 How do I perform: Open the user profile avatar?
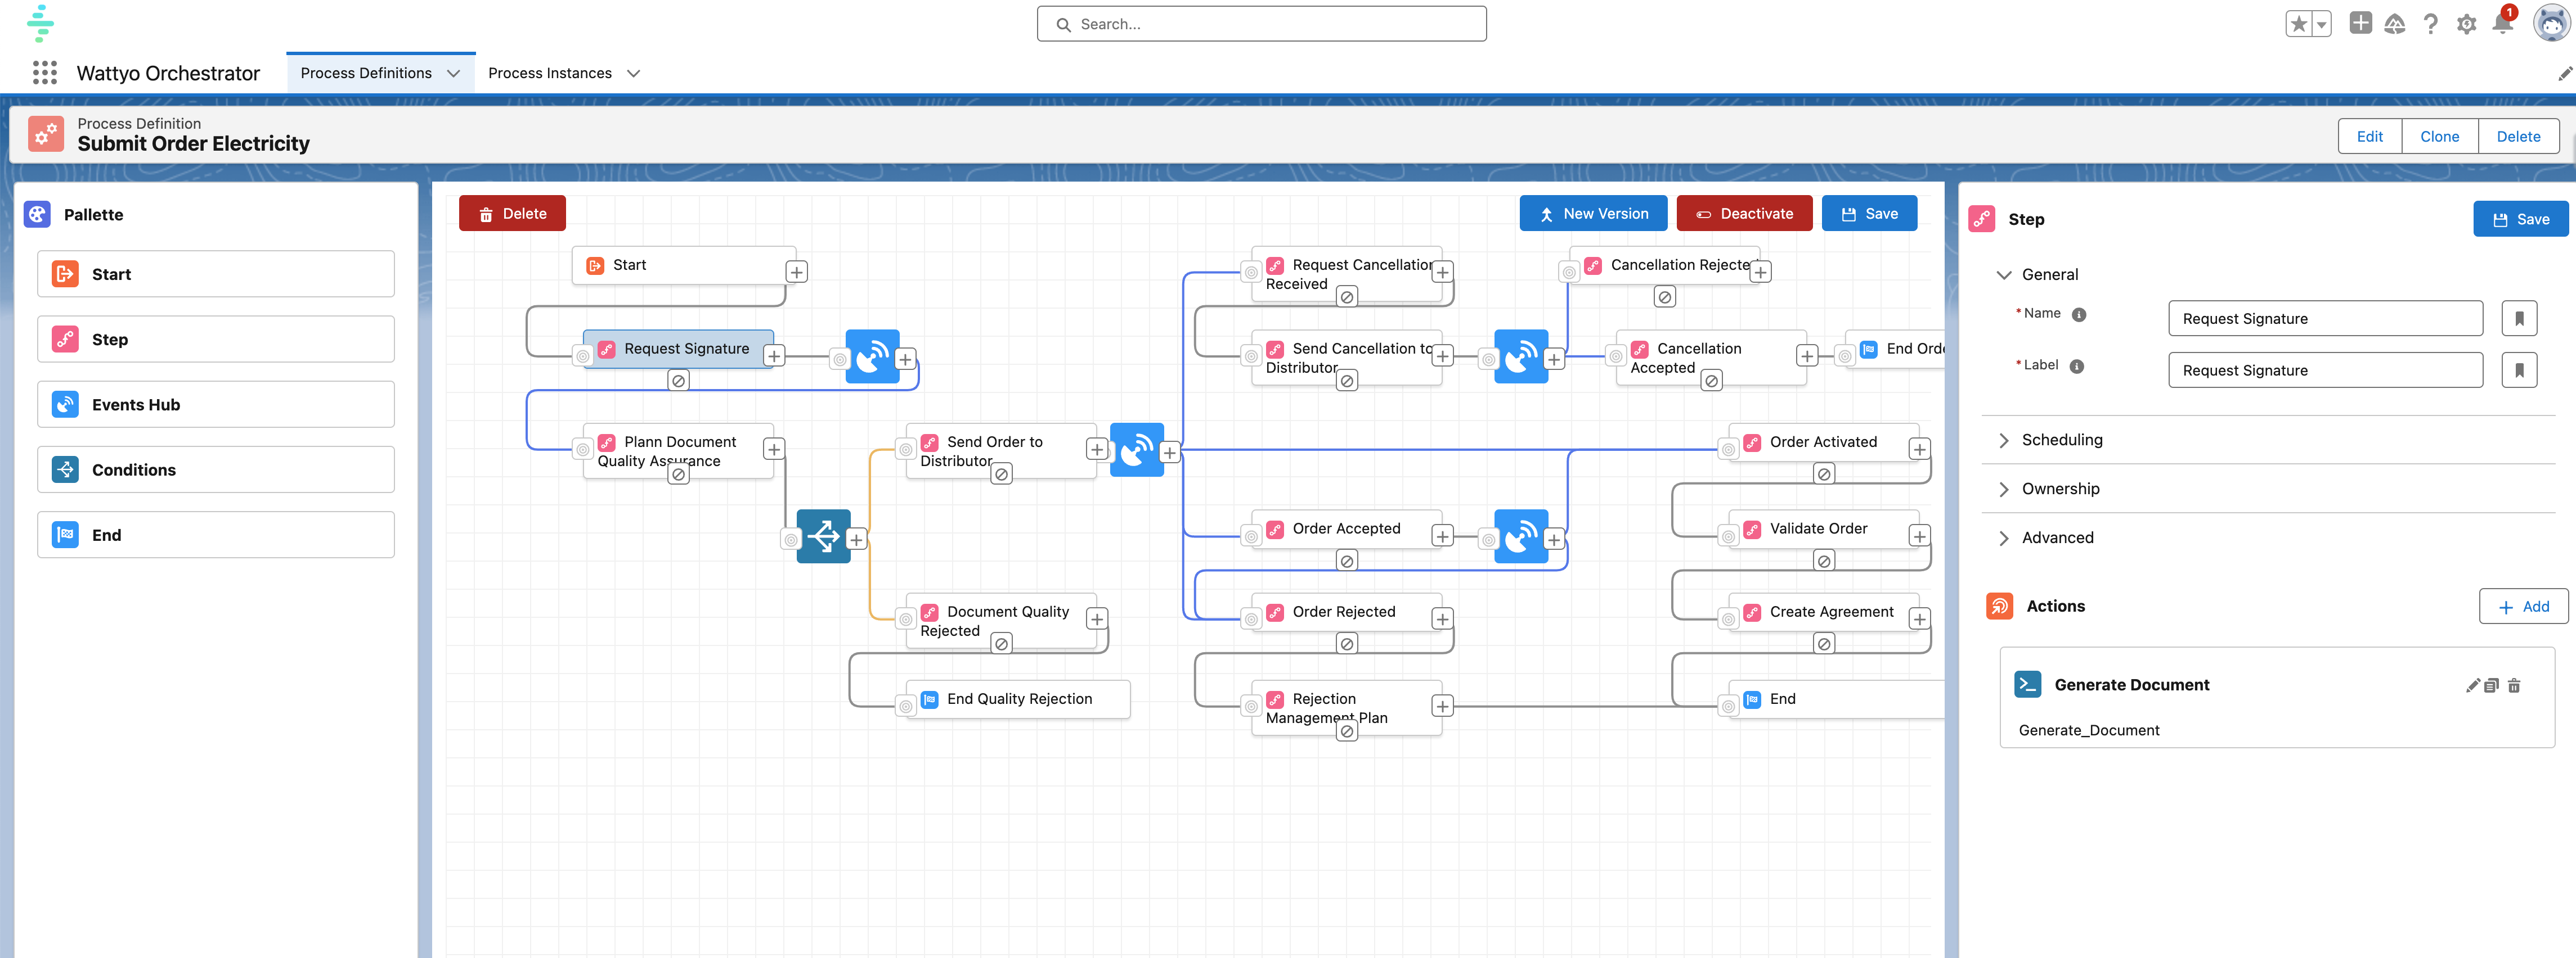[x=2551, y=23]
